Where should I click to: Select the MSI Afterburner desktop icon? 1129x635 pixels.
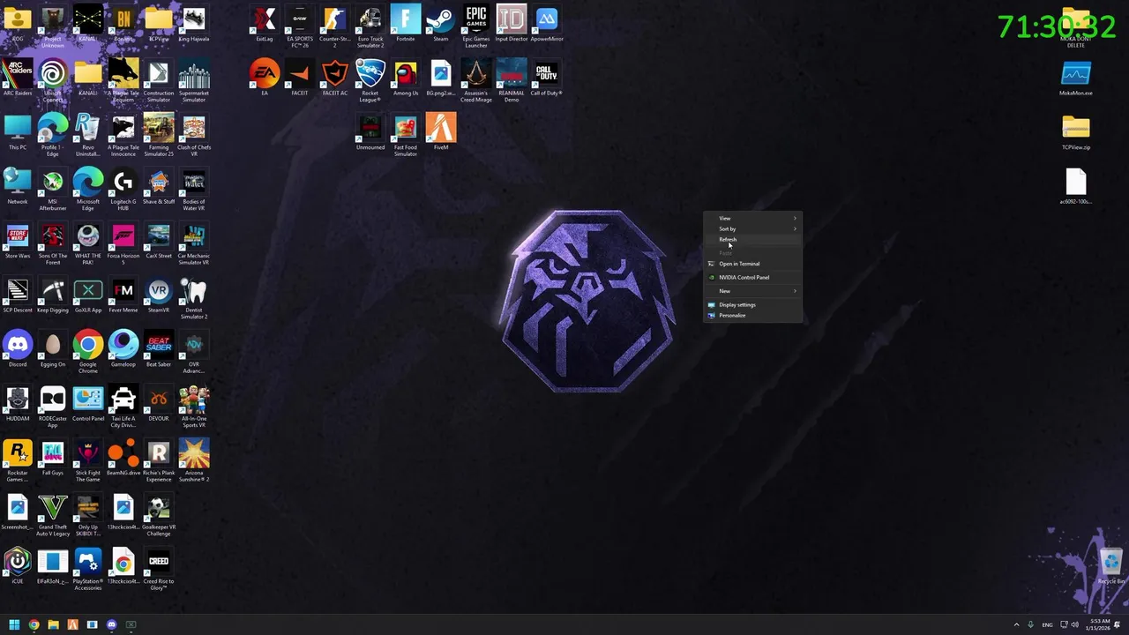click(53, 190)
